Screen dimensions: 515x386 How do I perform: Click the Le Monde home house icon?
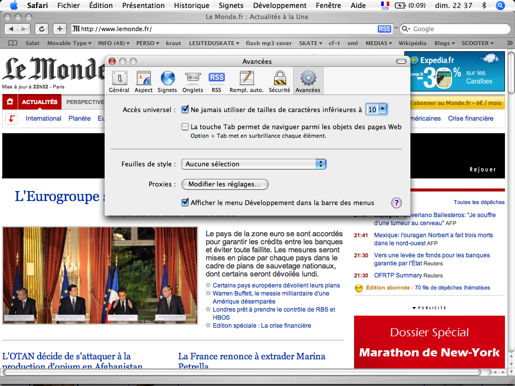point(10,102)
